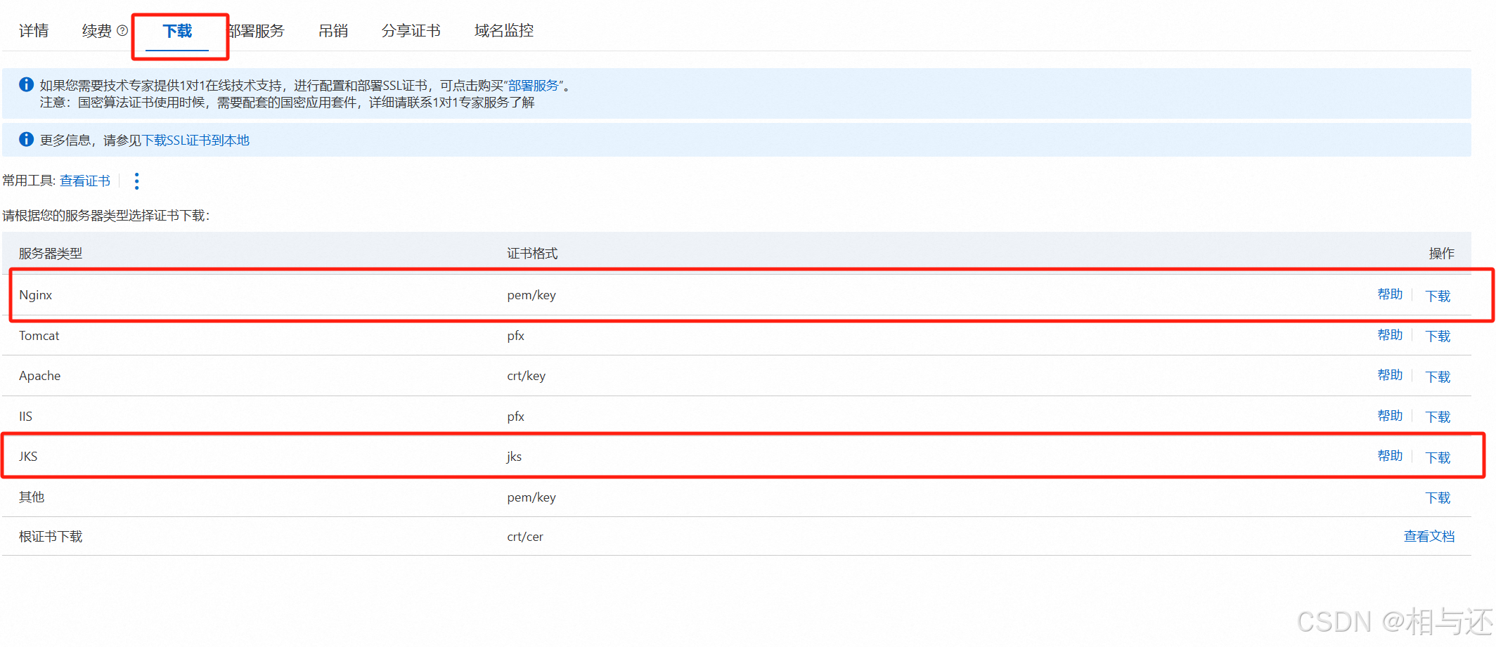This screenshot has width=1496, height=647.
Task: Click the 服务器类型 column header
Action: pos(51,254)
